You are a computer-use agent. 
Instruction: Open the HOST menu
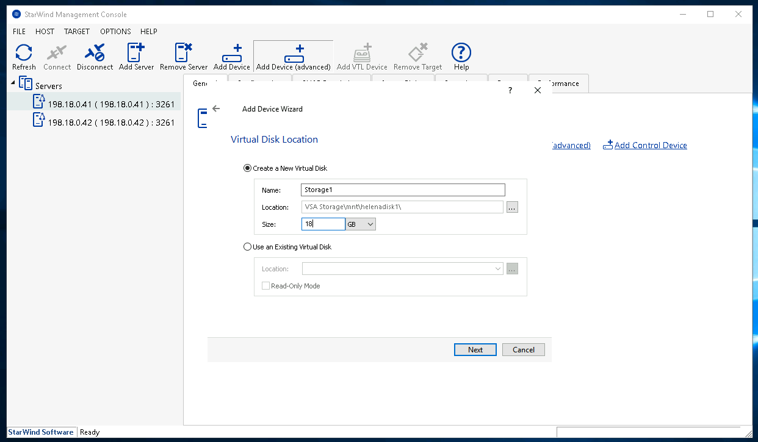pyautogui.click(x=45, y=31)
